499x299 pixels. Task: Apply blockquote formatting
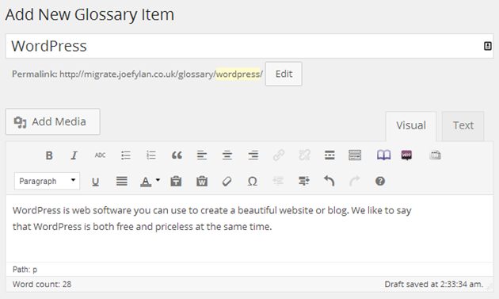(x=177, y=155)
